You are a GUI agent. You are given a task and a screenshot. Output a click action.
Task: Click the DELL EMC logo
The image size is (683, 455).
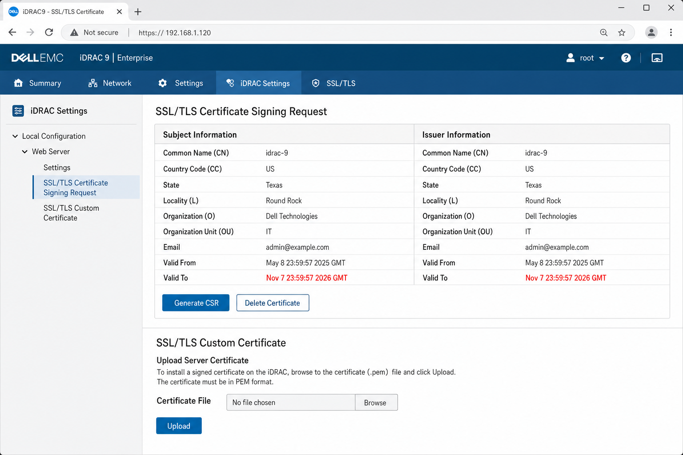(x=37, y=58)
